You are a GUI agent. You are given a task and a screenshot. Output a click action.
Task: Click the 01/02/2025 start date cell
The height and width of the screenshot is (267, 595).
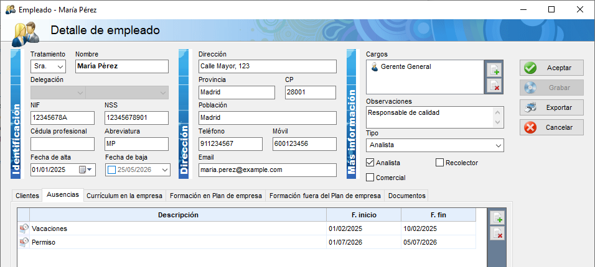(x=364, y=229)
